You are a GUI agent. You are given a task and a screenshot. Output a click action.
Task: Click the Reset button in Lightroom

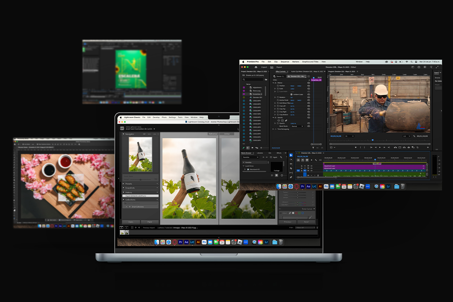coord(306,222)
